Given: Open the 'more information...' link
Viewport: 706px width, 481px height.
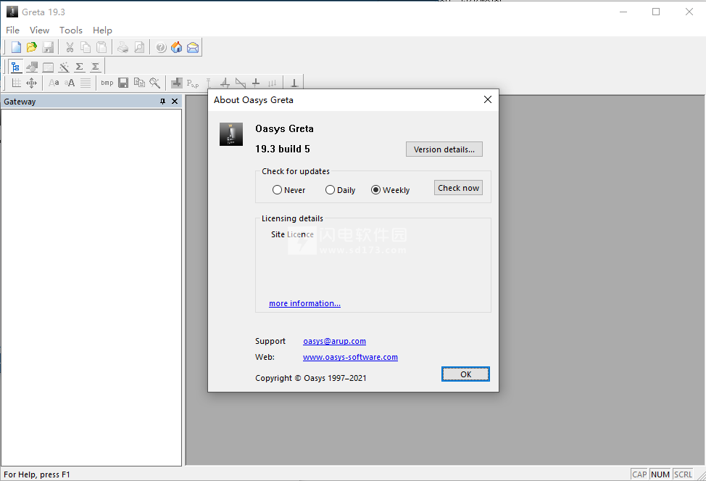Looking at the screenshot, I should point(305,303).
